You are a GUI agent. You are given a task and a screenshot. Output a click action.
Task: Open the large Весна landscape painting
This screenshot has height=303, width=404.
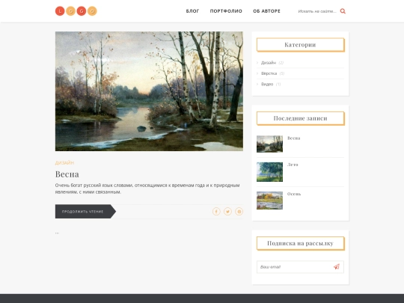pos(149,91)
